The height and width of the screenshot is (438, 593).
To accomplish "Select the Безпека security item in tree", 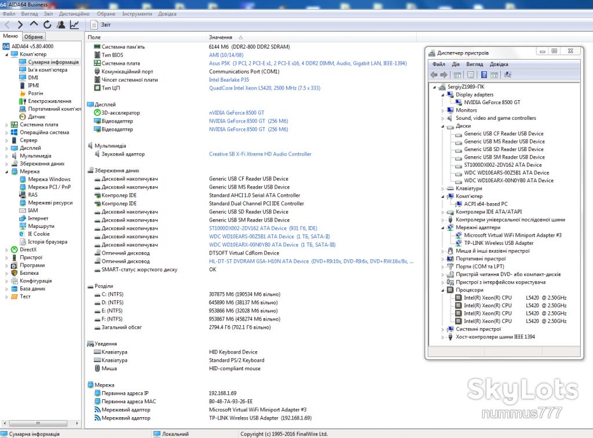I will [29, 273].
